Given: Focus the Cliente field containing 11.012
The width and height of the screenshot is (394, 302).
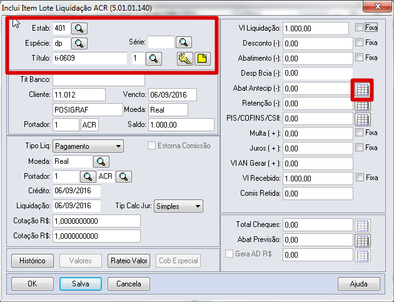Looking at the screenshot, I should pos(79,94).
